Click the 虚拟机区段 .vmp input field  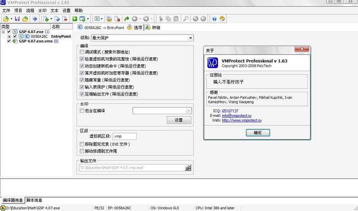coord(124,136)
